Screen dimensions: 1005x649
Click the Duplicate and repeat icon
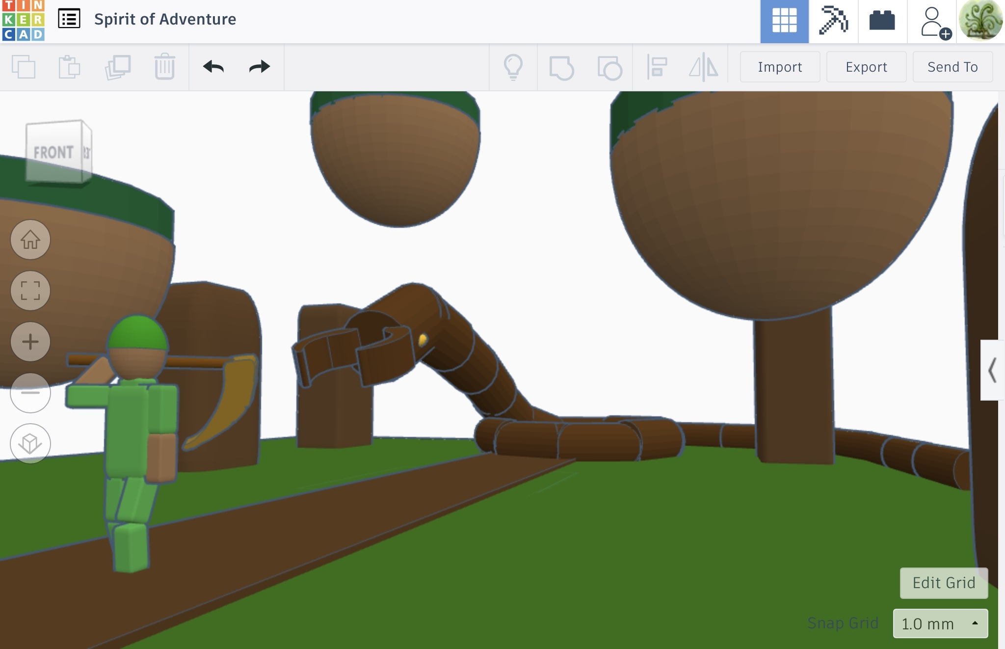pos(117,67)
